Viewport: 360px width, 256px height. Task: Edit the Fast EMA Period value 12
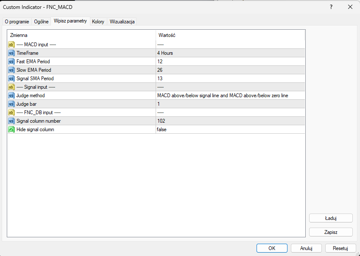[x=230, y=62]
